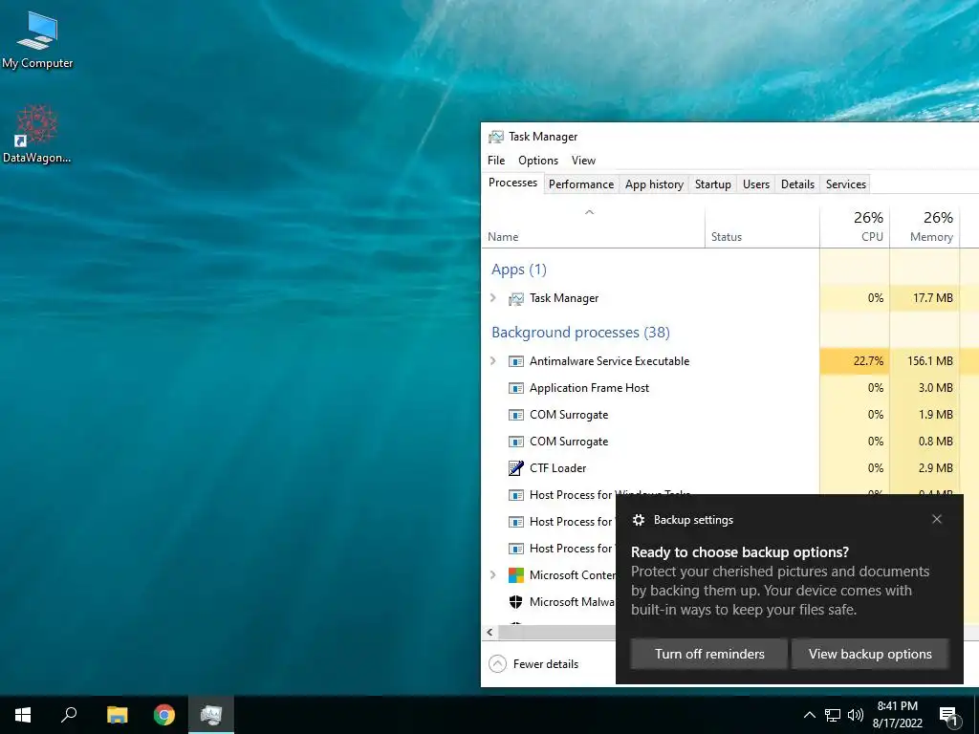The width and height of the screenshot is (979, 734).
Task: Open the network tray icon
Action: [833, 715]
